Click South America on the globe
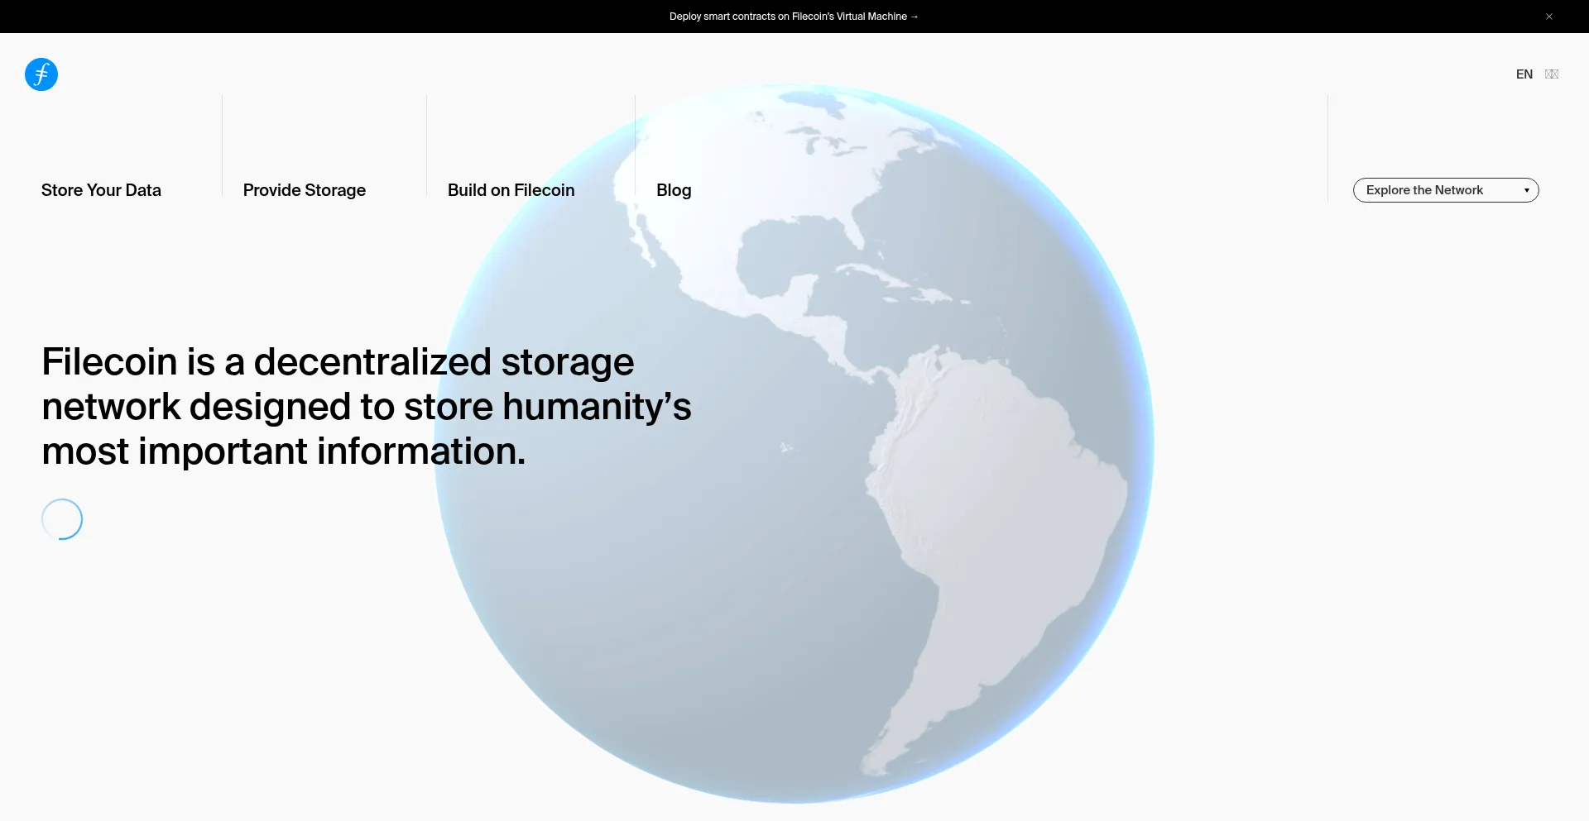The height and width of the screenshot is (821, 1589). [x=993, y=496]
